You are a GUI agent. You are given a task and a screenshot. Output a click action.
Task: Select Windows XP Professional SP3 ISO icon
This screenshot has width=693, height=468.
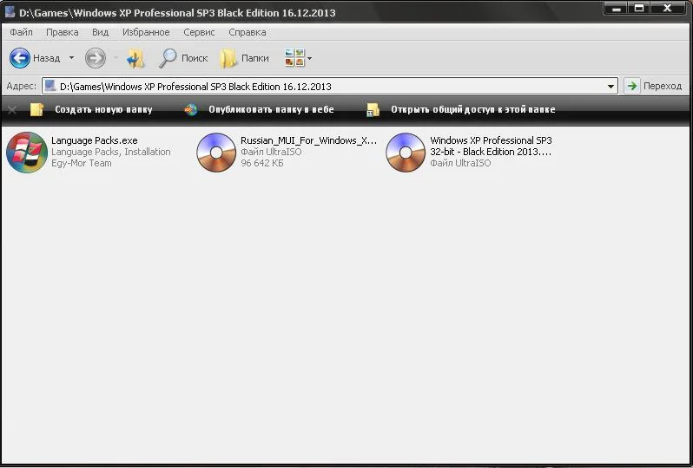click(406, 153)
